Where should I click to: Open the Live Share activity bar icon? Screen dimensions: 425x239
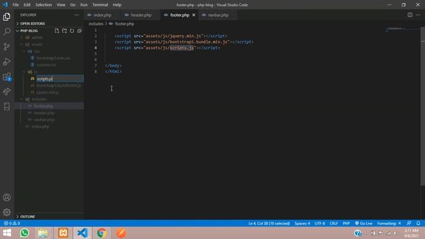7,92
